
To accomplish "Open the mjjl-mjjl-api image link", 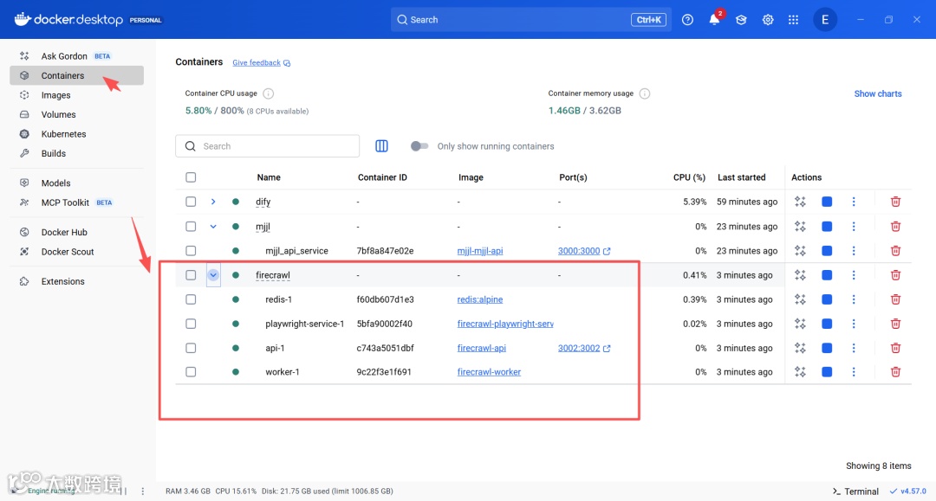I will point(480,251).
